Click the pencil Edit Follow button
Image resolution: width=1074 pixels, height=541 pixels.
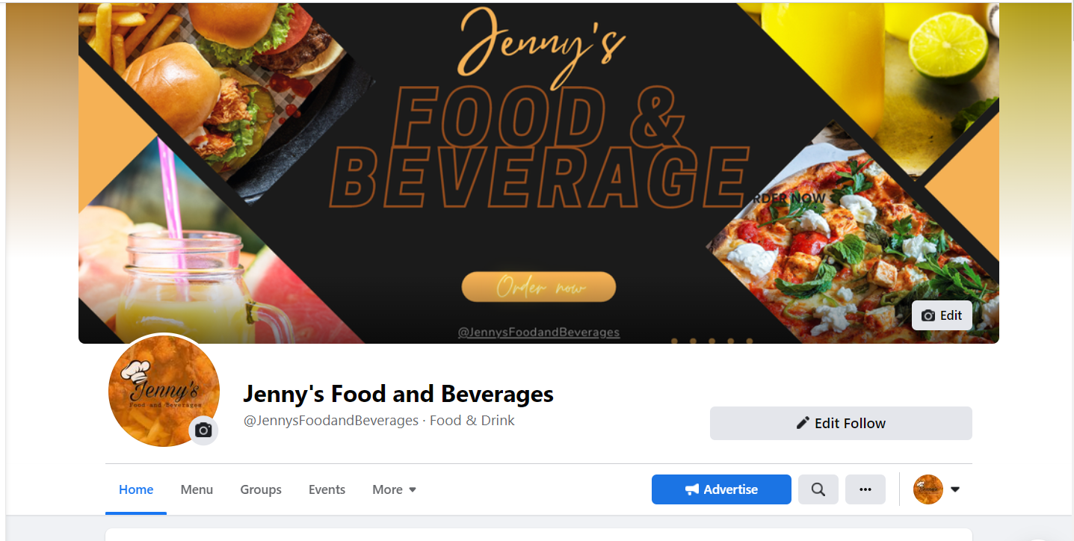[x=841, y=423]
